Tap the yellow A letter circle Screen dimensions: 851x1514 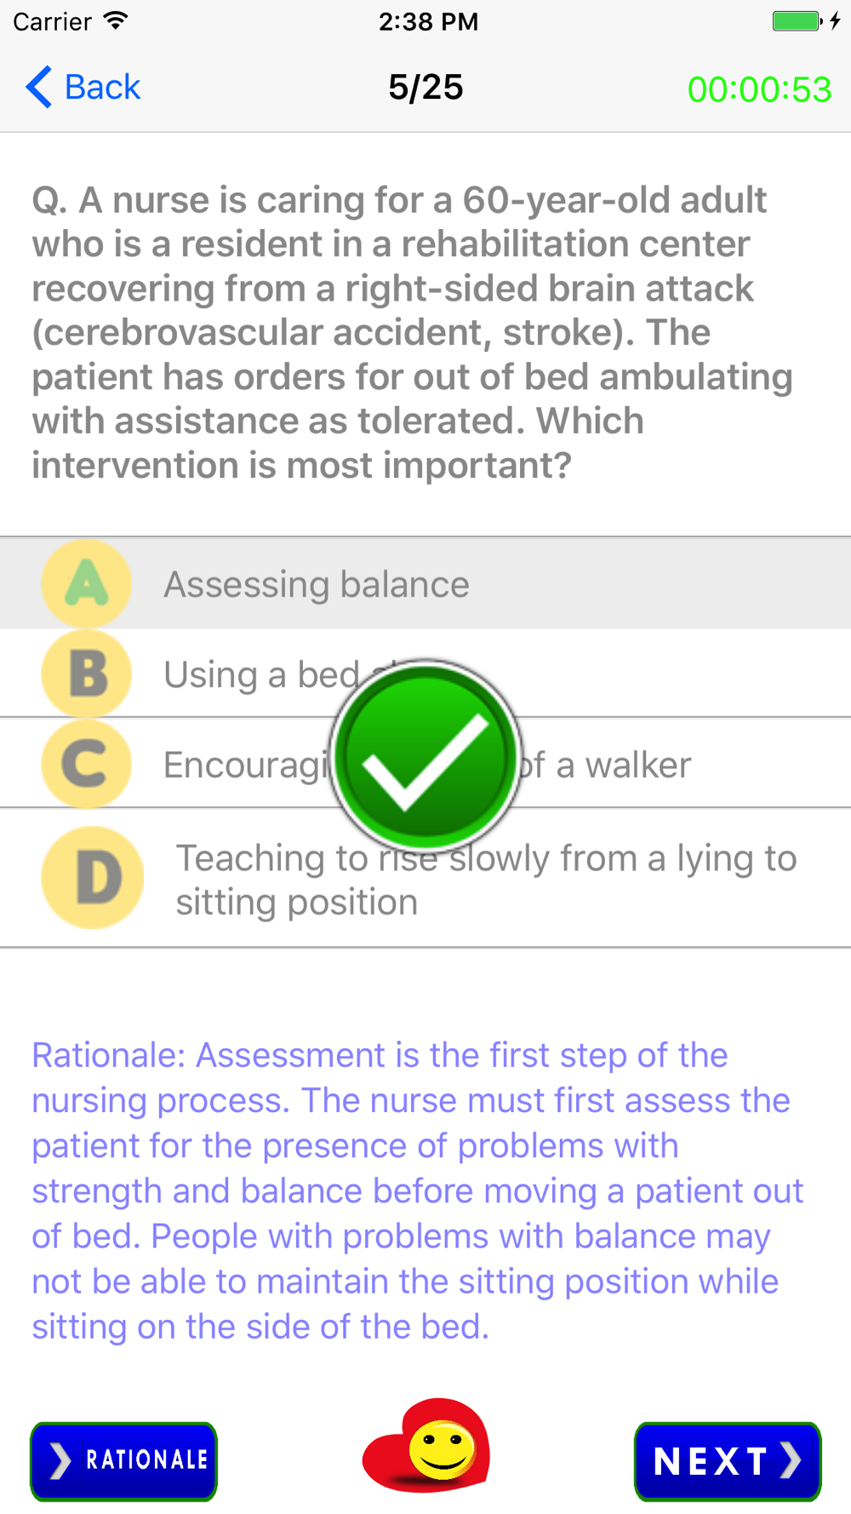[x=86, y=584]
